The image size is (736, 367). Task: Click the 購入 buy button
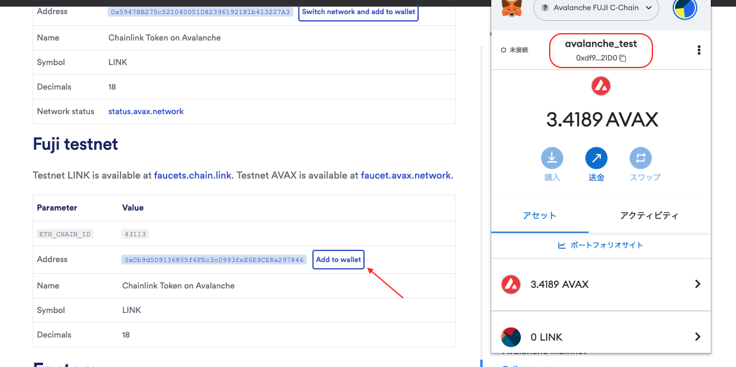pos(552,164)
